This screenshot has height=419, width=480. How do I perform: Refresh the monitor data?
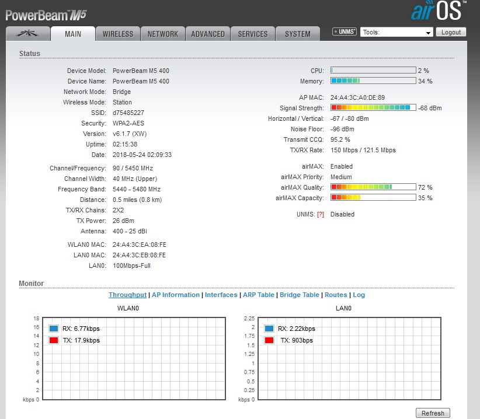tap(433, 413)
